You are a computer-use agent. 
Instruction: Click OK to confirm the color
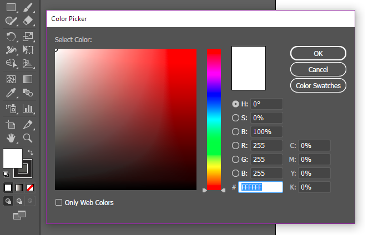318,53
